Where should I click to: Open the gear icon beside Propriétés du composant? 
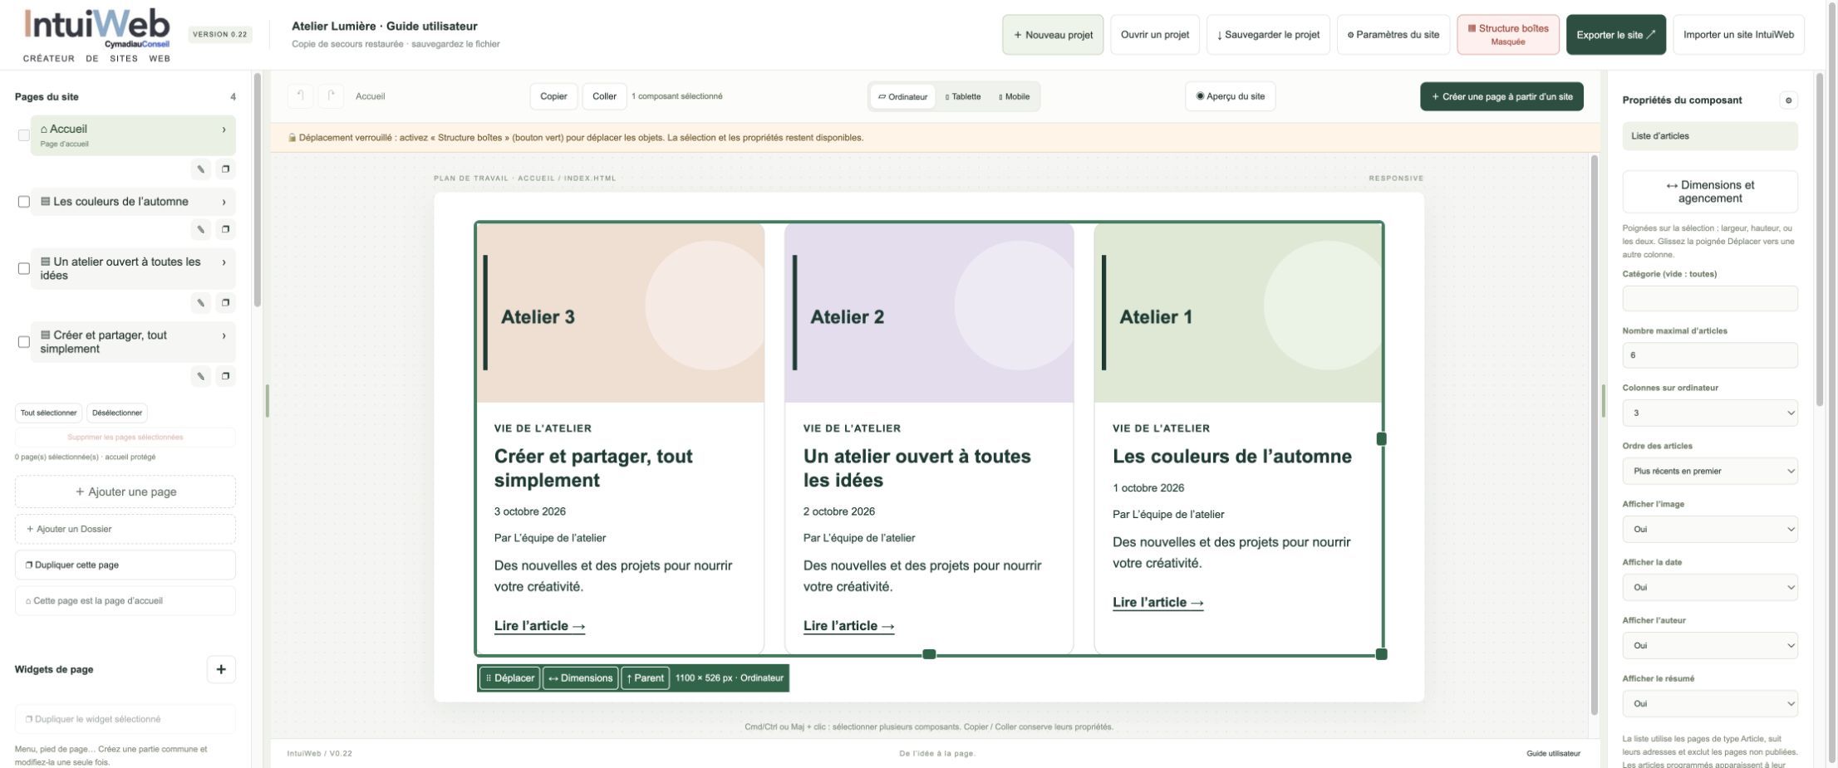pyautogui.click(x=1788, y=100)
